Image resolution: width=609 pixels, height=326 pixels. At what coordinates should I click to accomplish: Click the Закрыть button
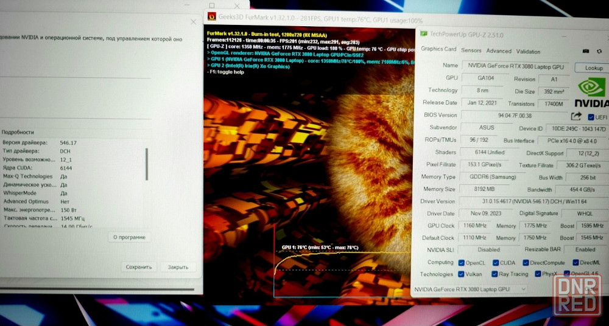(x=178, y=267)
